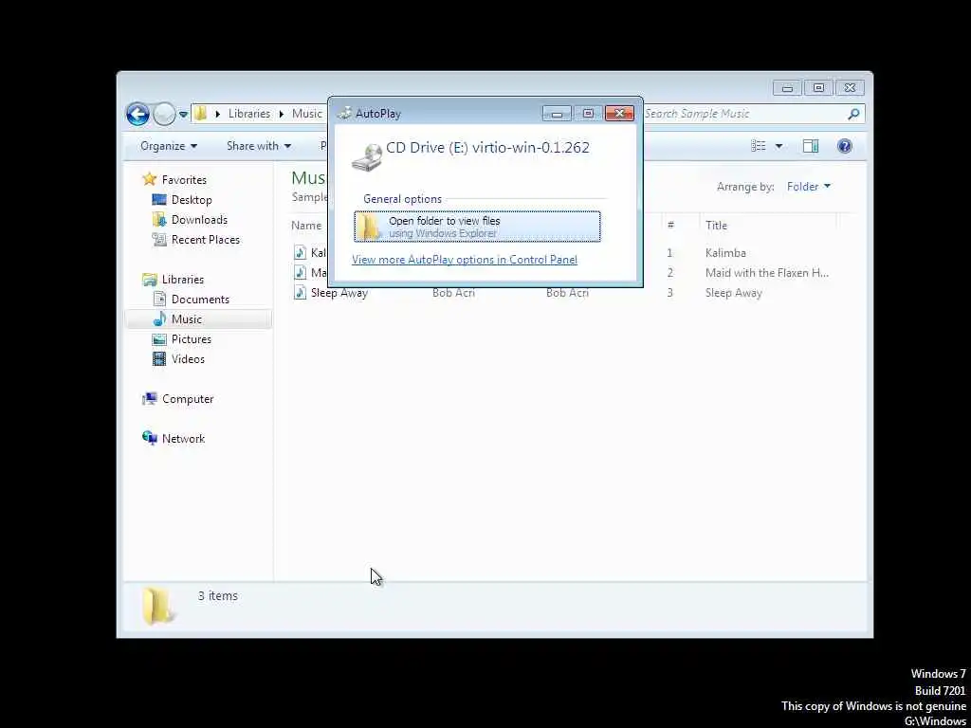Click the Desktop icon in sidebar
The width and height of the screenshot is (971, 728).
[159, 200]
